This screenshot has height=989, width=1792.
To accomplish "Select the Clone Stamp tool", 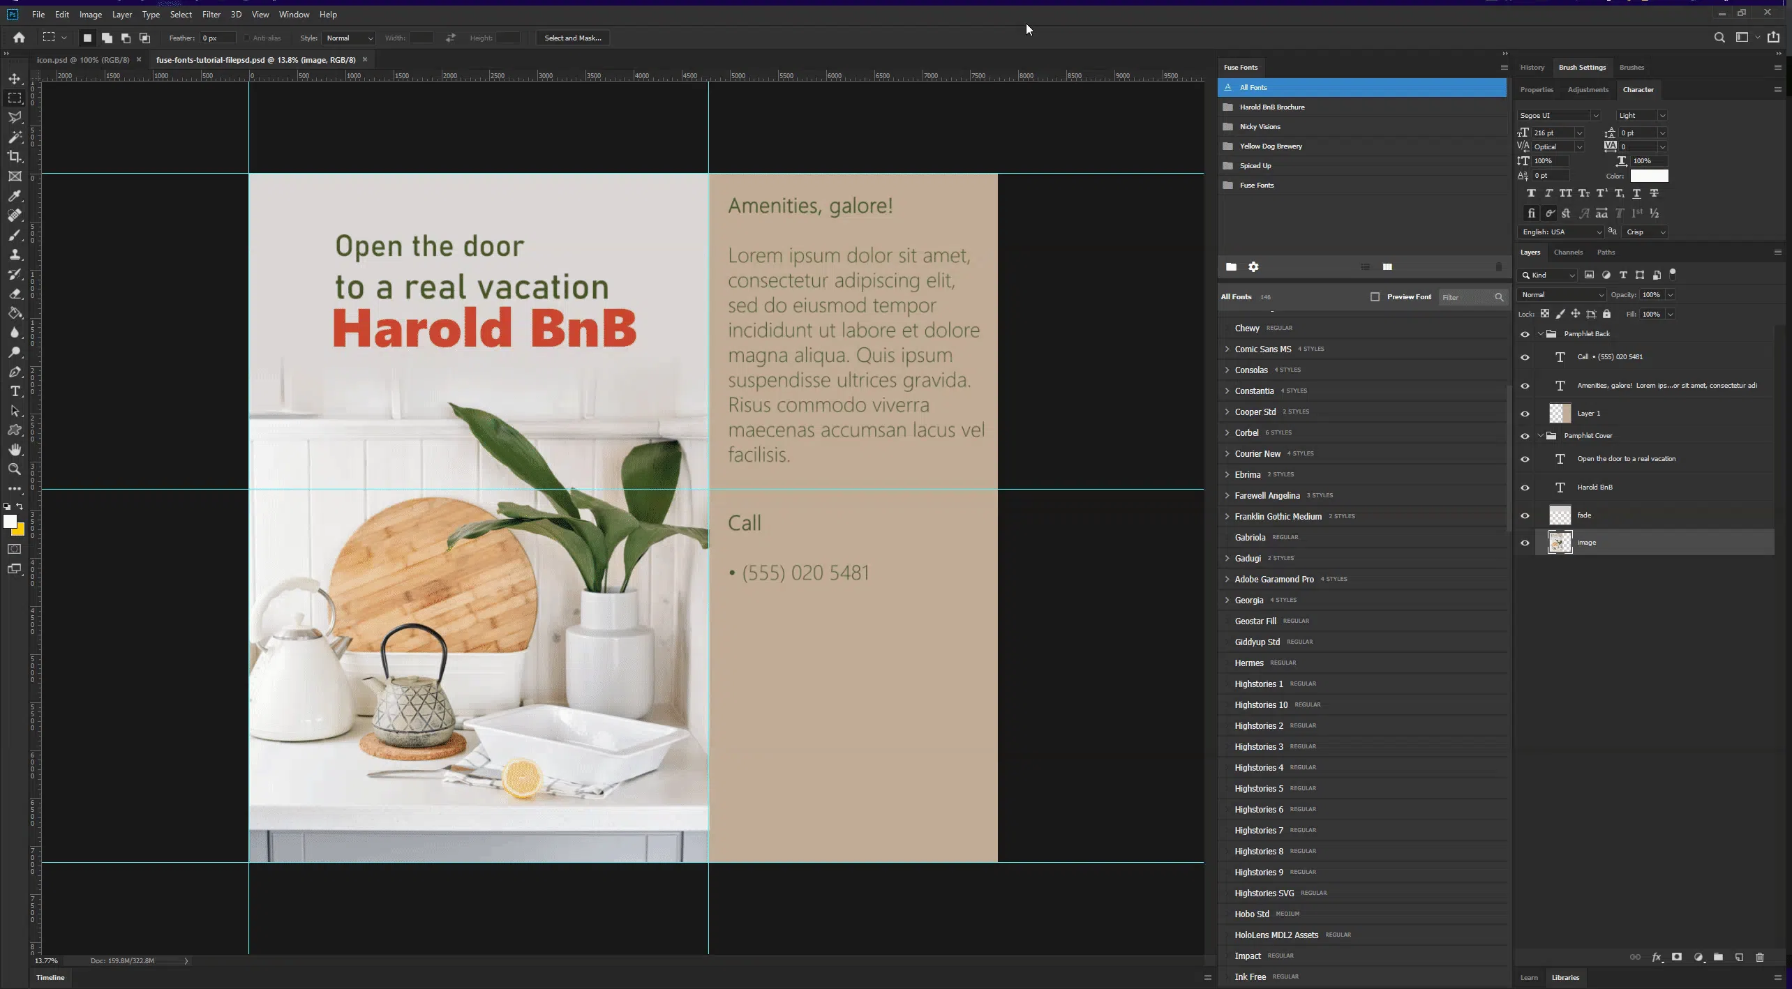I will pyautogui.click(x=15, y=255).
